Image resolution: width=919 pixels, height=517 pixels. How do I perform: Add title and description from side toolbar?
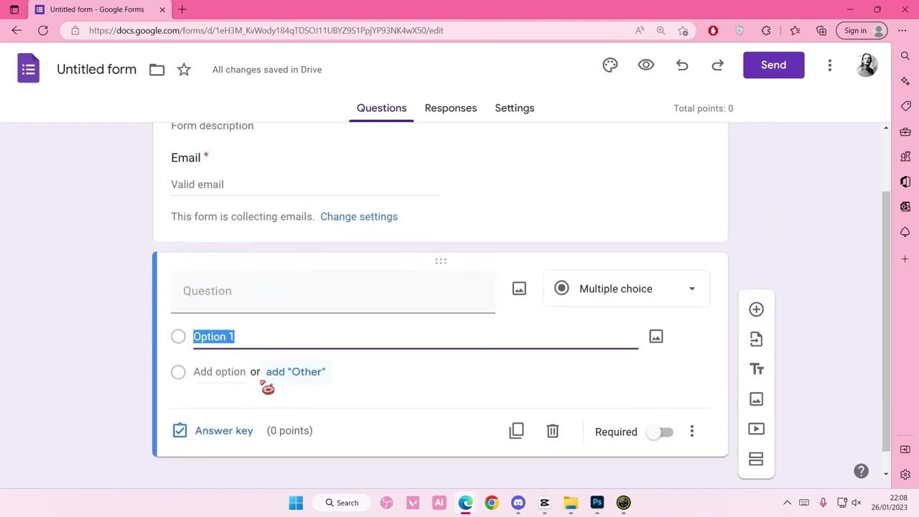click(x=756, y=369)
